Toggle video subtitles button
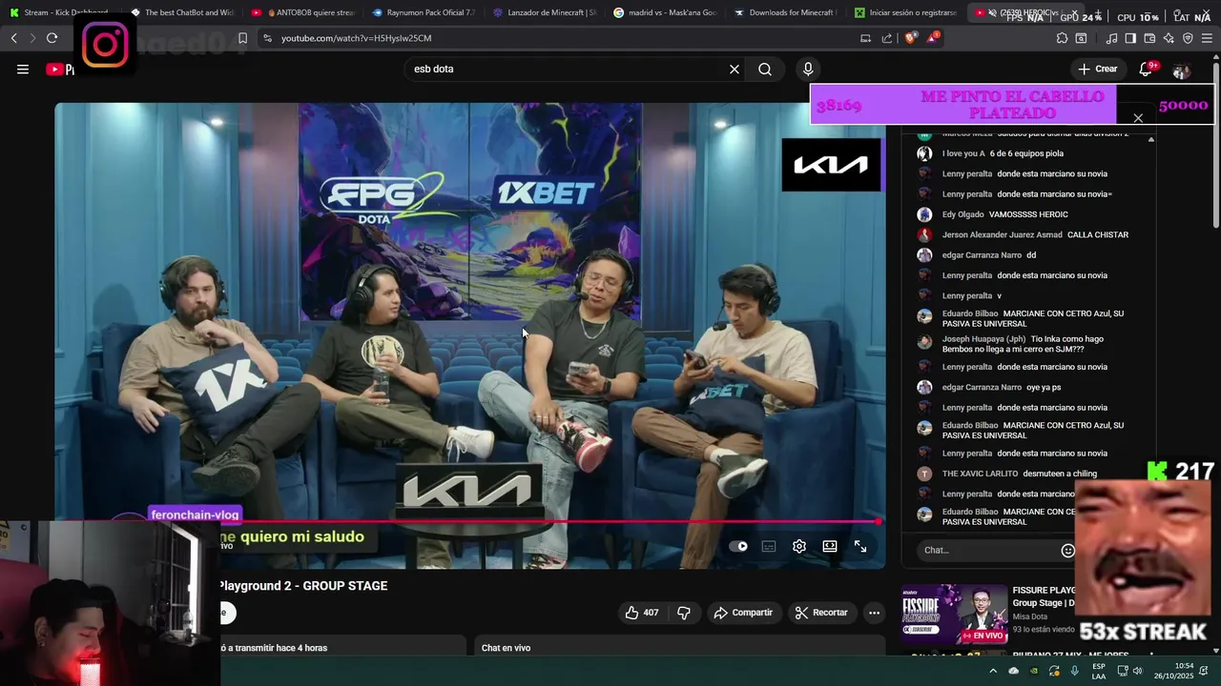 click(x=769, y=546)
